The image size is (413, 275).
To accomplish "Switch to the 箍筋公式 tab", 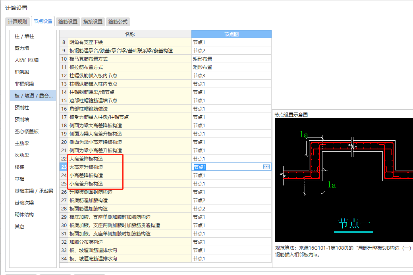I will pyautogui.click(x=118, y=21).
